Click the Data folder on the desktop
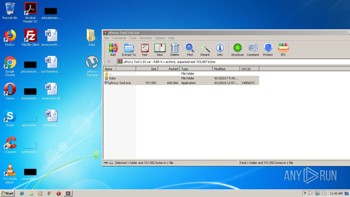350x197 pixels. click(92, 38)
